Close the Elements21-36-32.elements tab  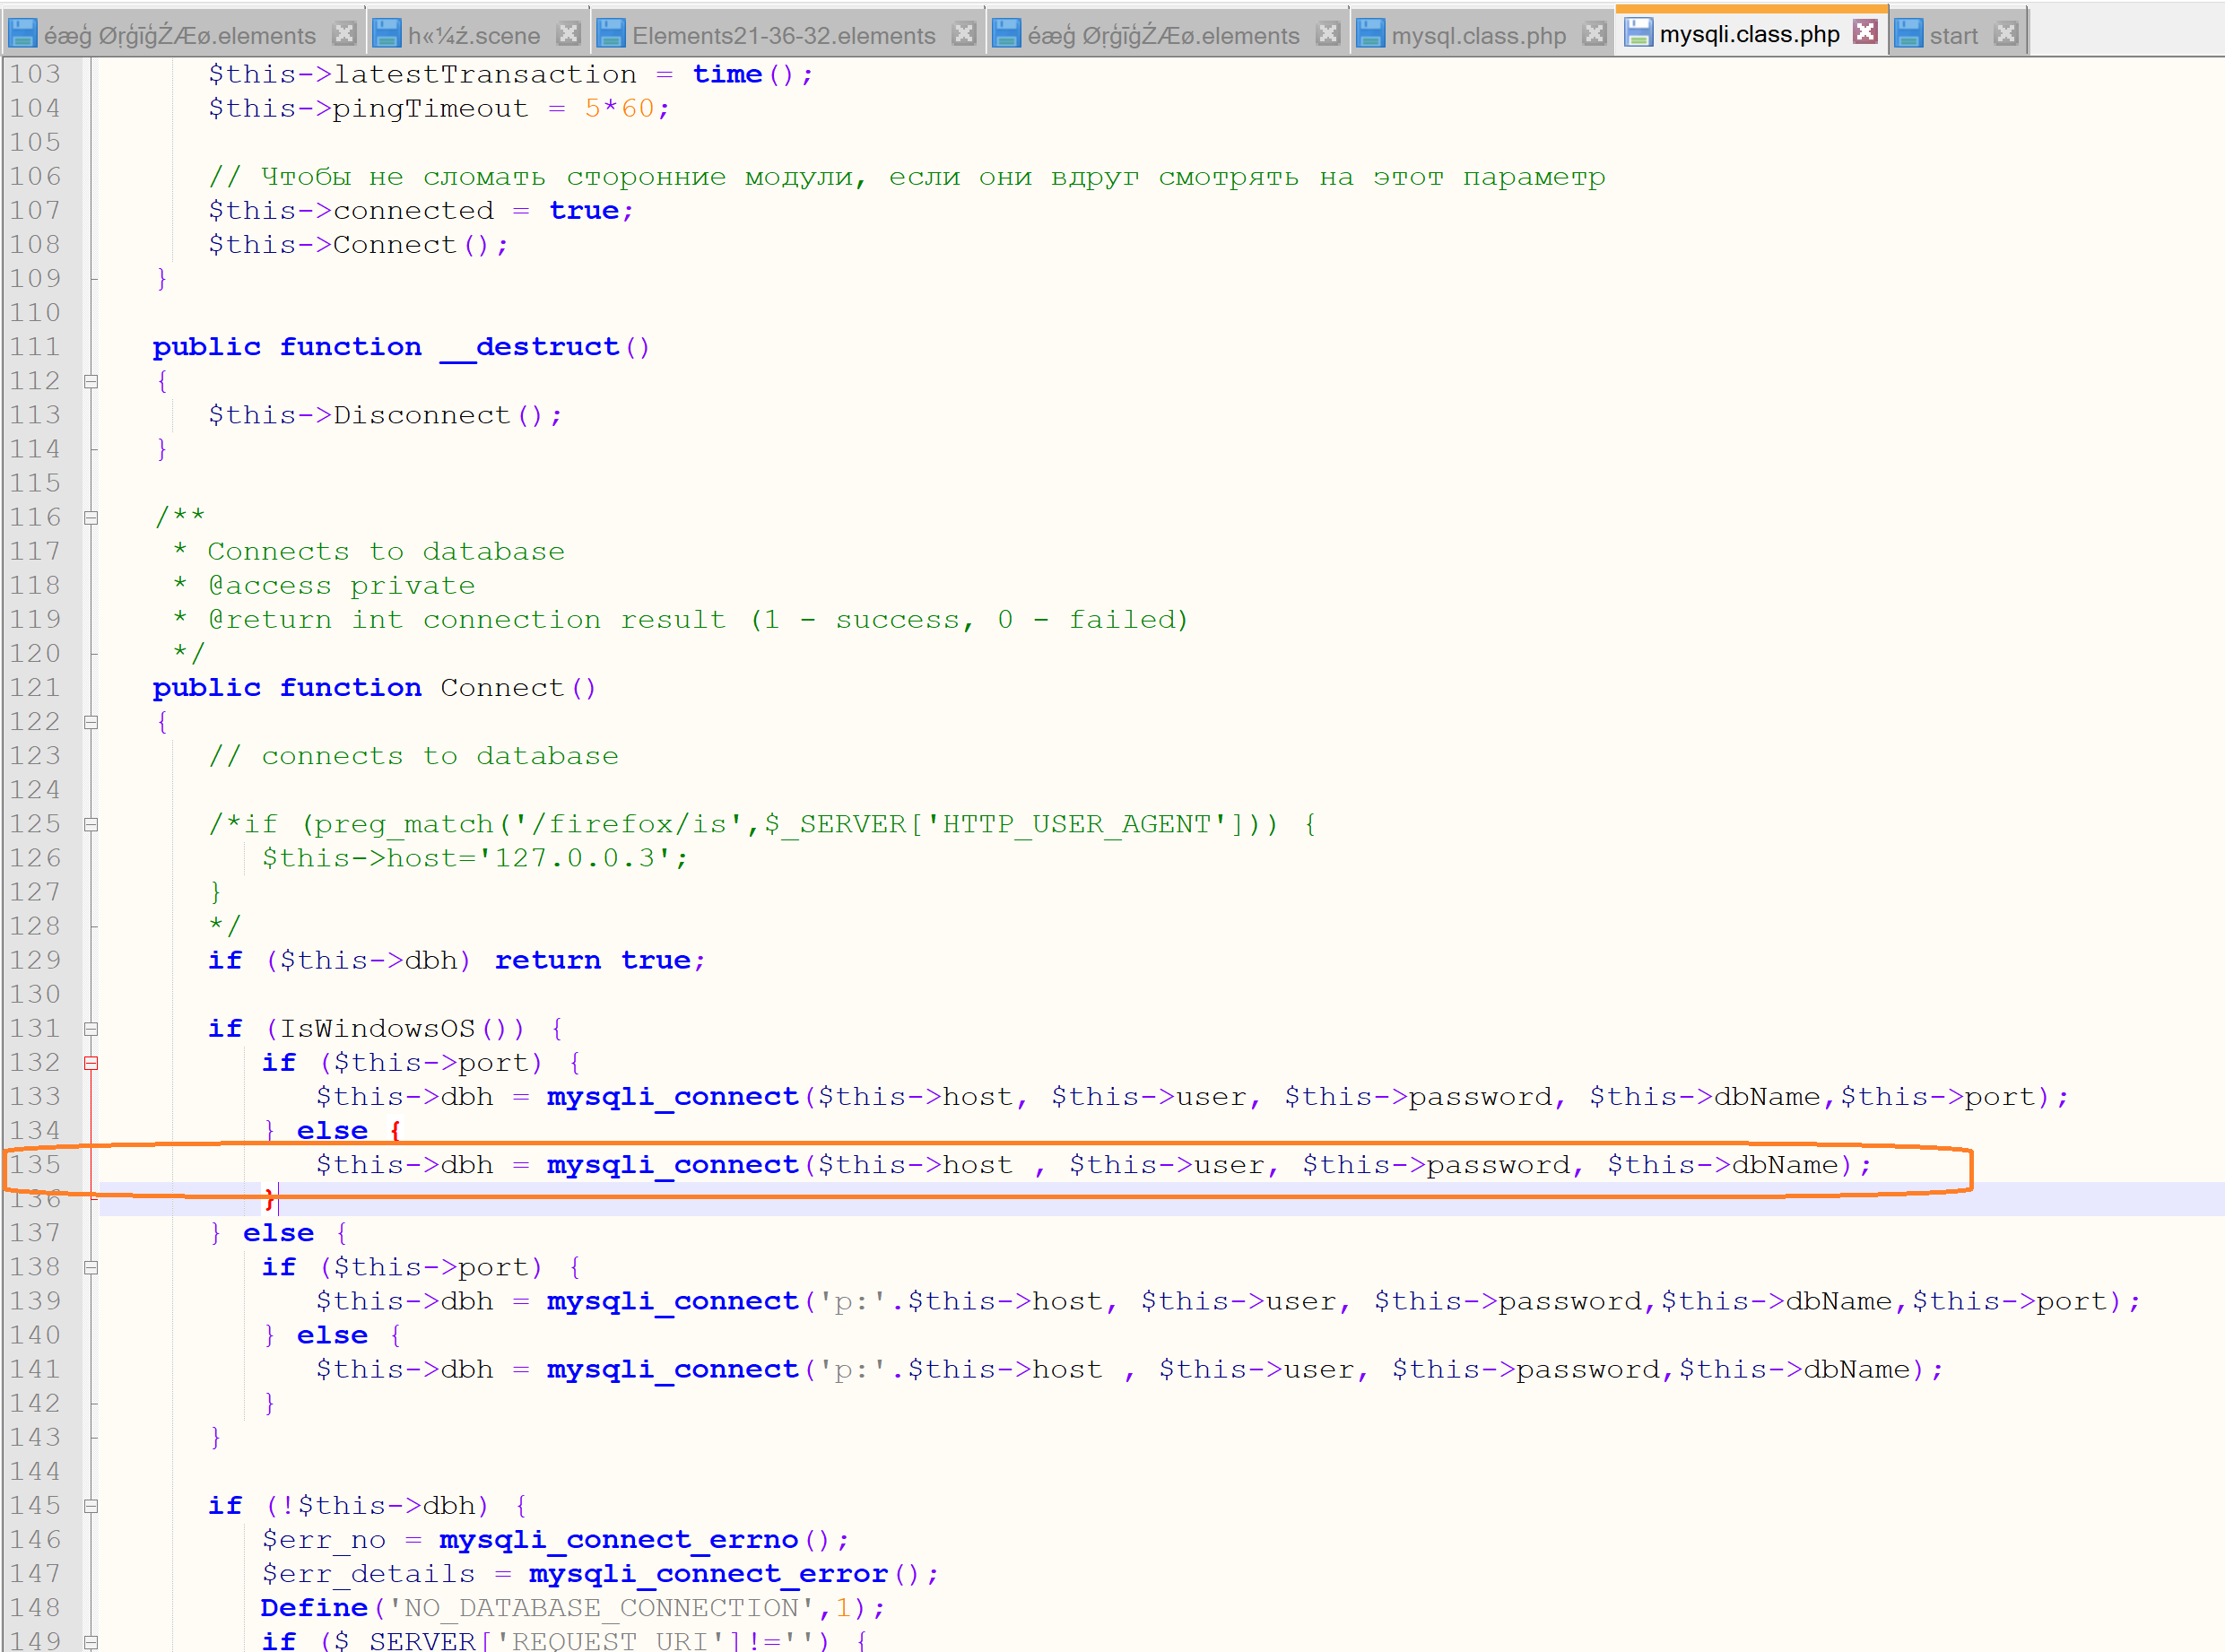964,34
